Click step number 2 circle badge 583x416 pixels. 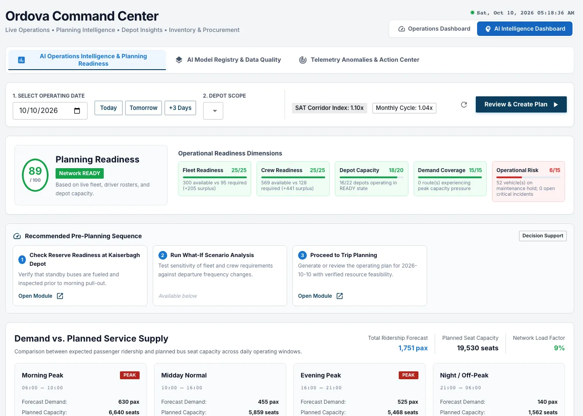pos(163,255)
